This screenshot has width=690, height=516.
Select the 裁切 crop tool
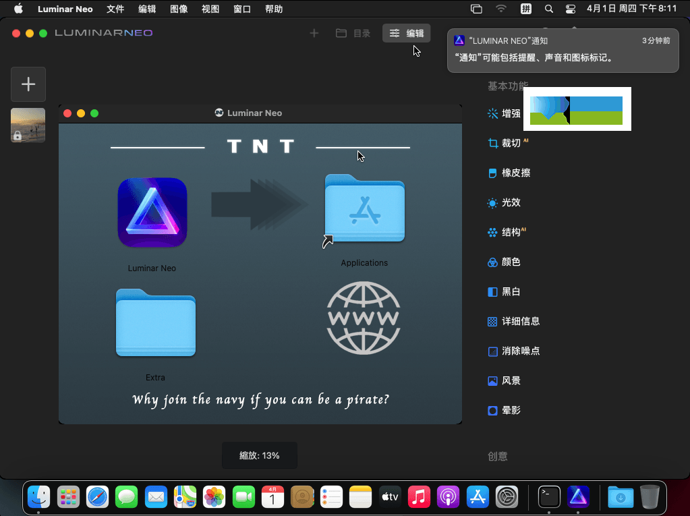tap(509, 143)
